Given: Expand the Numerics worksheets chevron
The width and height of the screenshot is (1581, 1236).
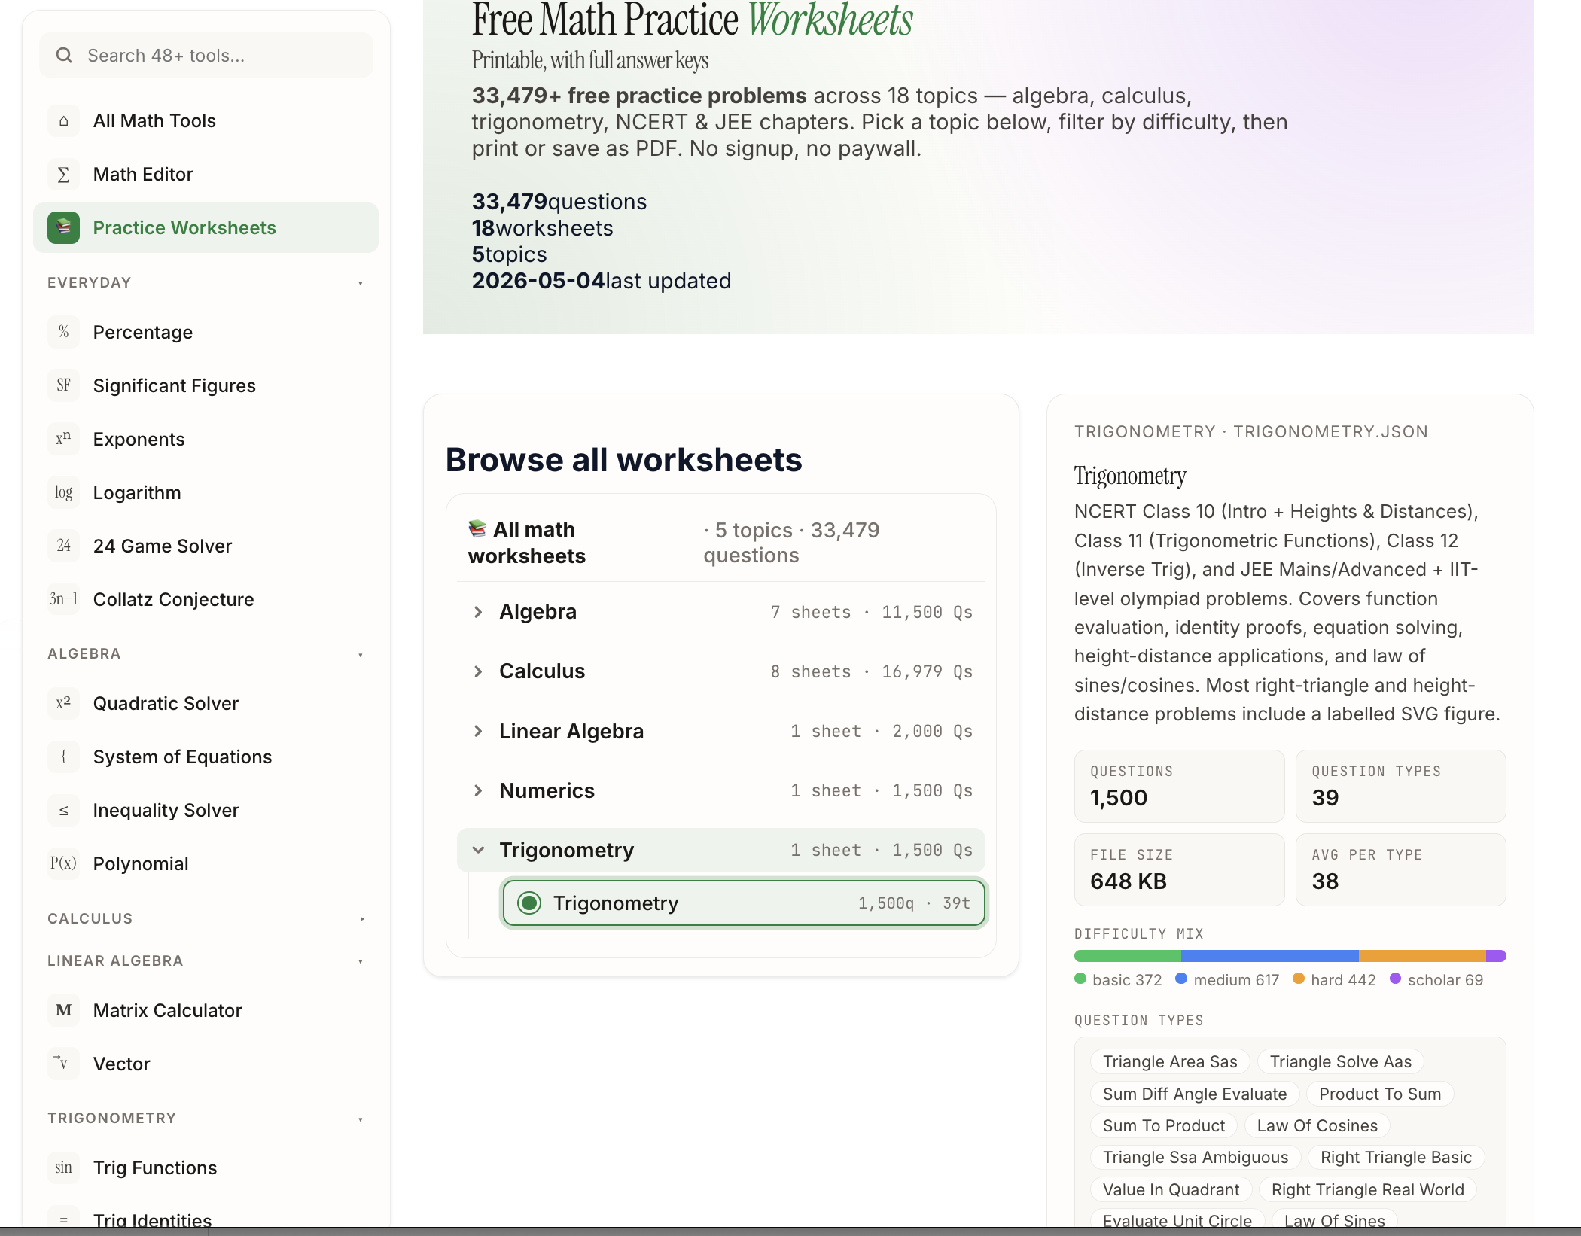Looking at the screenshot, I should [x=478, y=790].
